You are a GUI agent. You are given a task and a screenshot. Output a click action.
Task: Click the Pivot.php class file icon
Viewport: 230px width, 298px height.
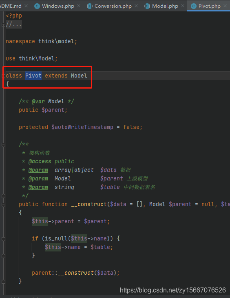coord(194,6)
